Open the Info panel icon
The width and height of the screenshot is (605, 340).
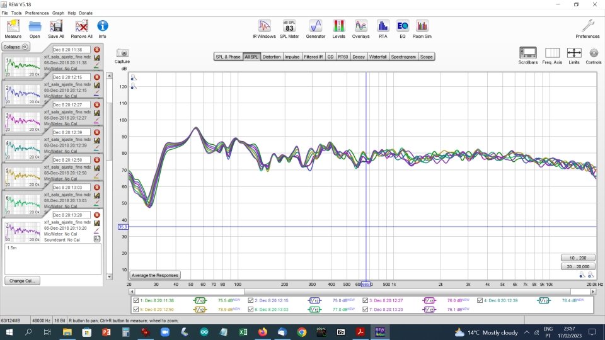(x=102, y=26)
